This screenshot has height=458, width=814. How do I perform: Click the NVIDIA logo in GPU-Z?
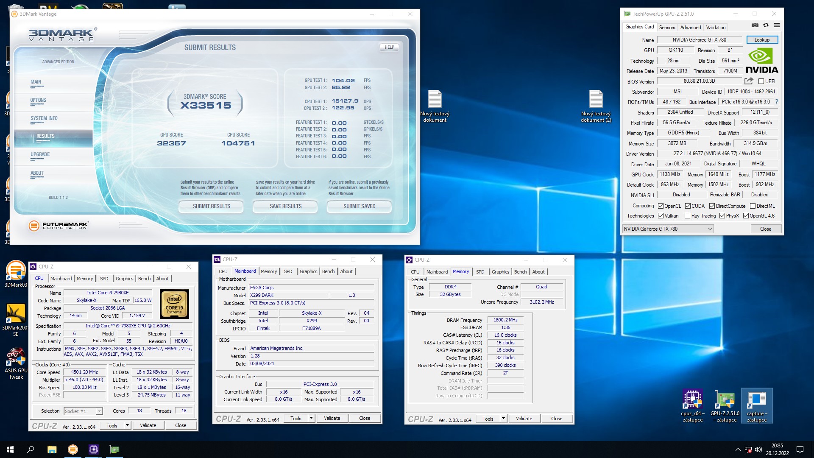[761, 61]
